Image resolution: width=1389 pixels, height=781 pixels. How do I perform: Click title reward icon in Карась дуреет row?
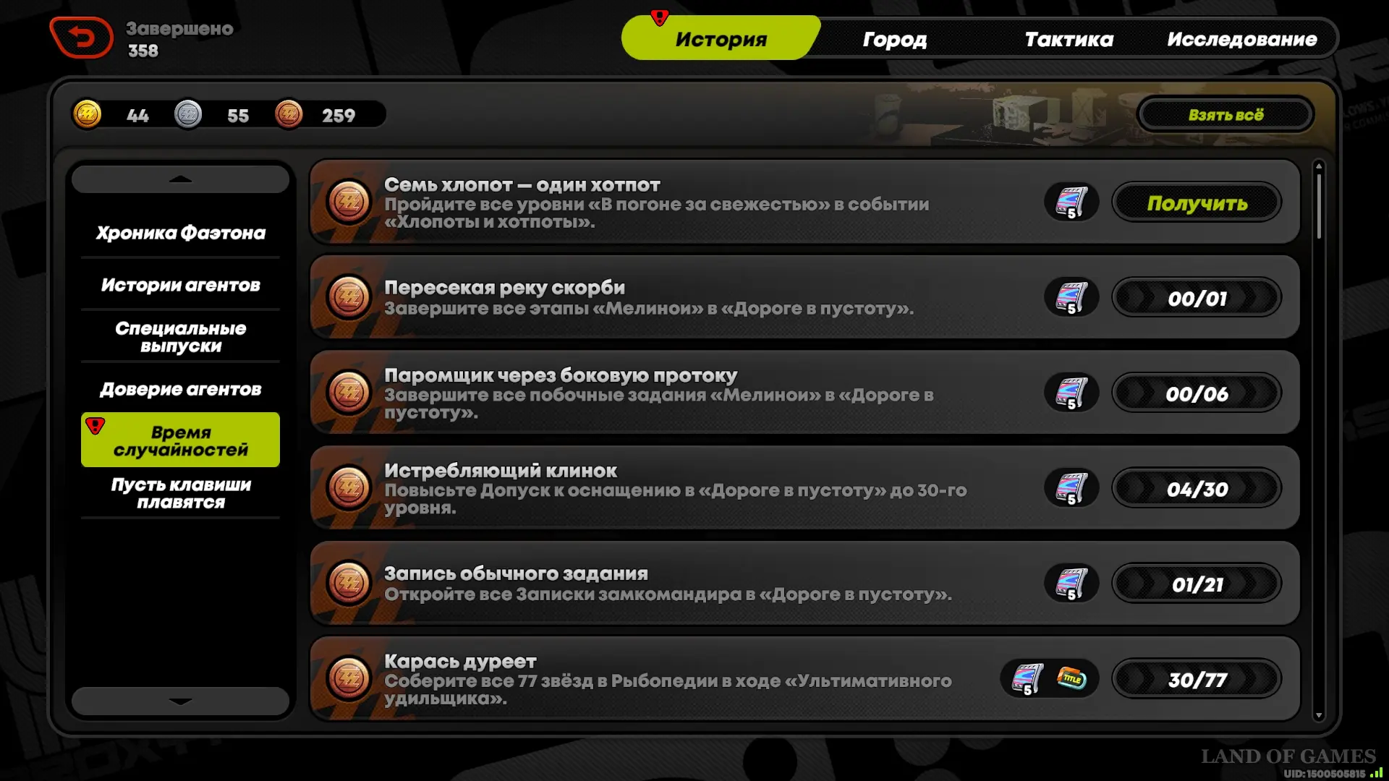tap(1071, 678)
